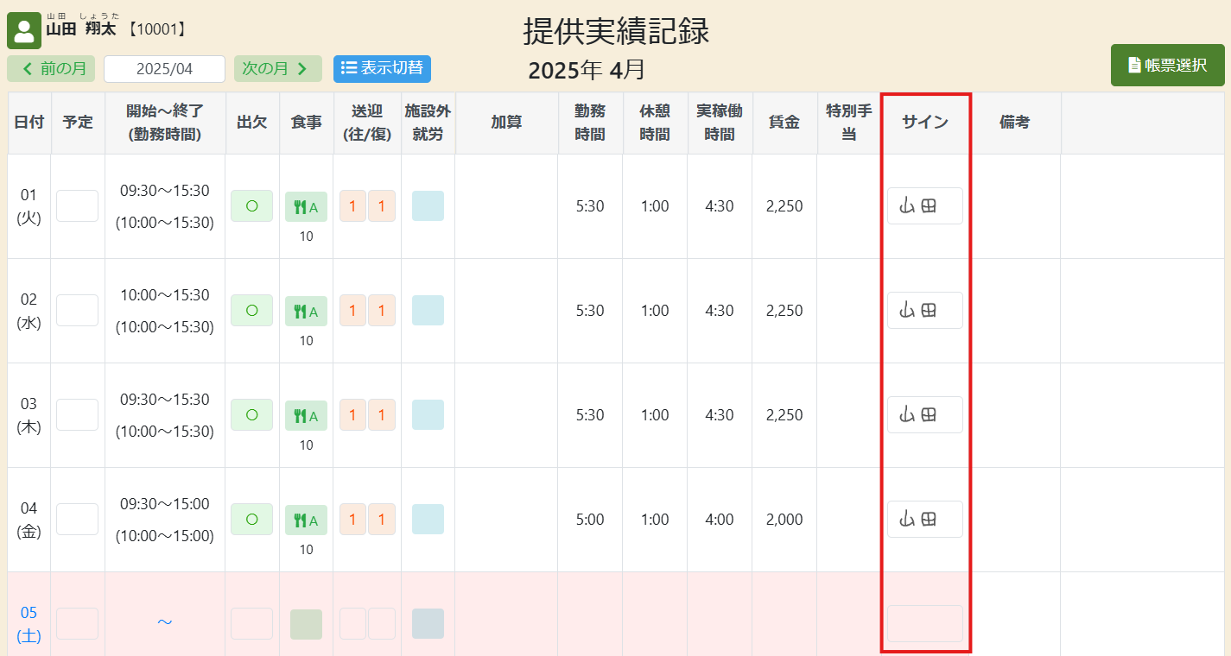Toggle attendance circle for April 04

click(251, 520)
